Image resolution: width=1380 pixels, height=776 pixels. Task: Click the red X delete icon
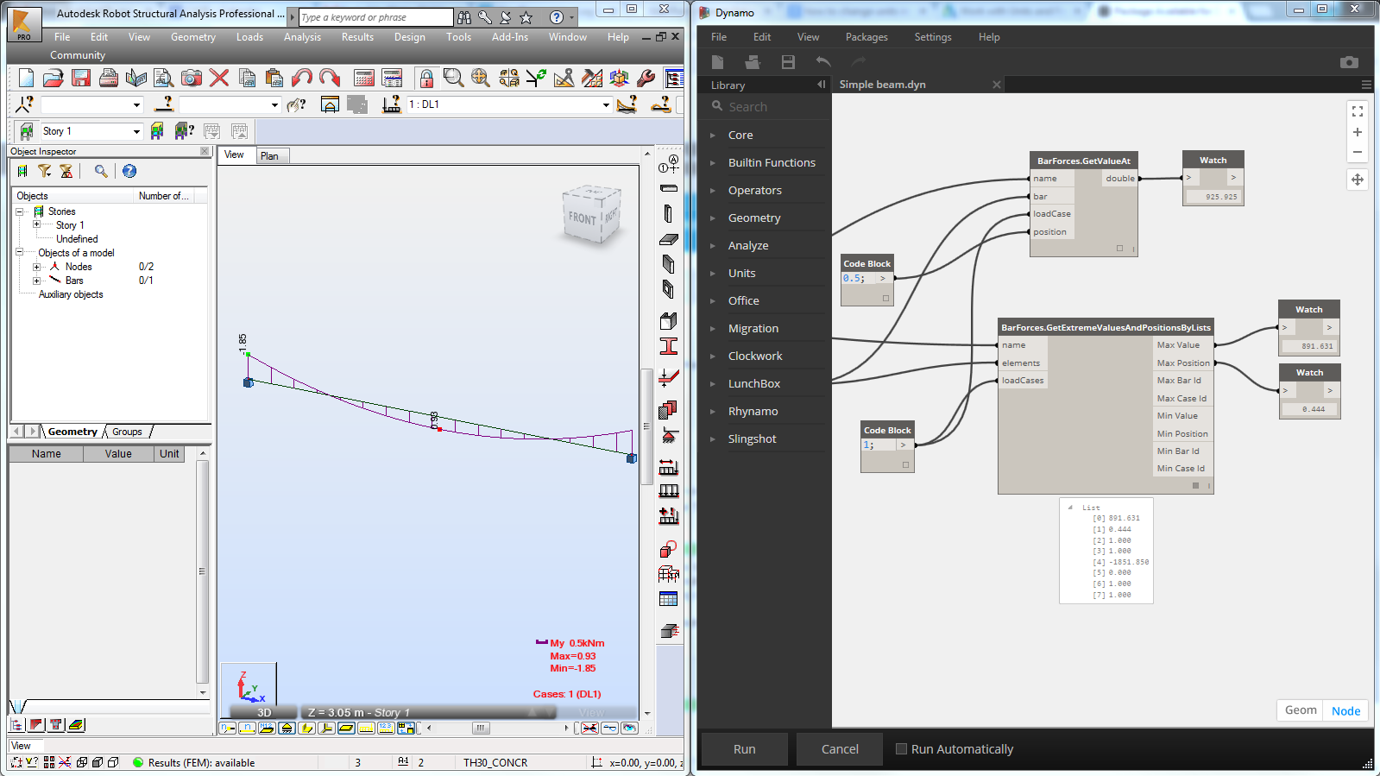pyautogui.click(x=219, y=78)
